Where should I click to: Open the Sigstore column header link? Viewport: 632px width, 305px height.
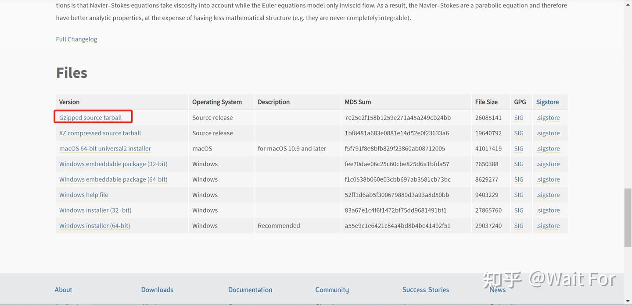(x=547, y=102)
